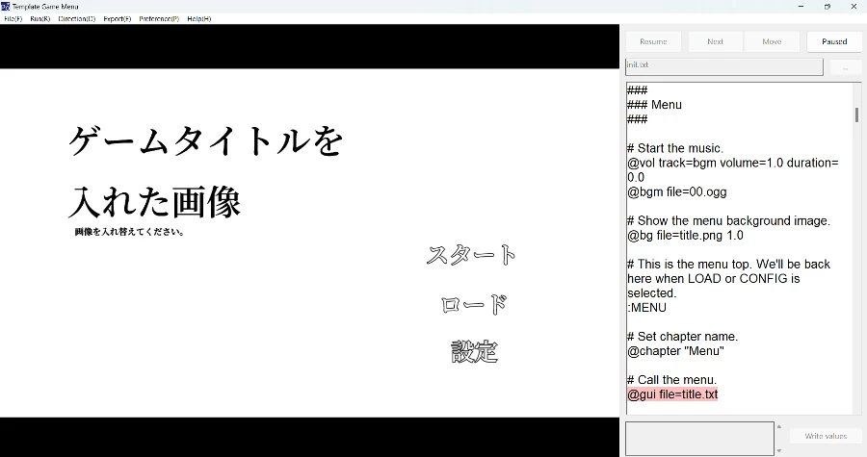Open the Run(R) menu
867x457 pixels.
[39, 19]
